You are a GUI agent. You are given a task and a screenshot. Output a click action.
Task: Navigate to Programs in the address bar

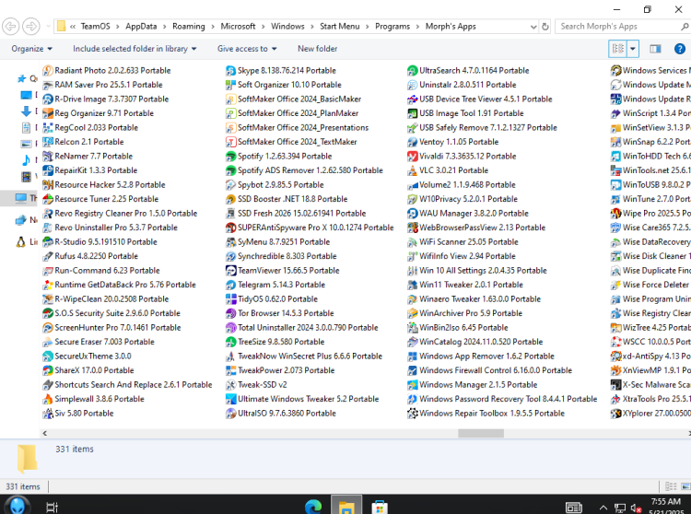(392, 27)
